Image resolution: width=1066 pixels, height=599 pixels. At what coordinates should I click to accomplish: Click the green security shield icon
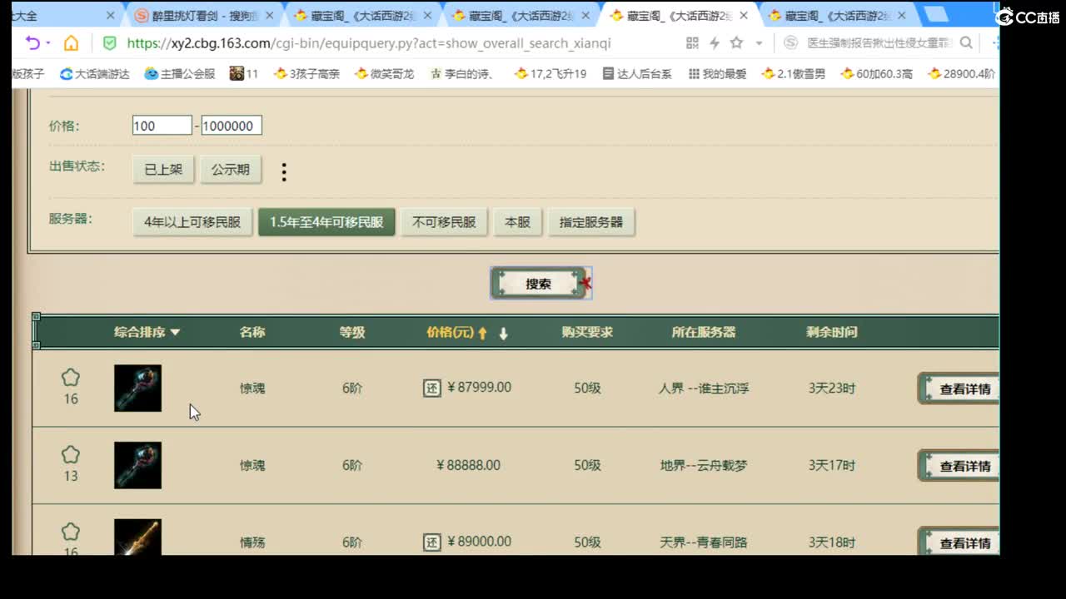coord(109,43)
